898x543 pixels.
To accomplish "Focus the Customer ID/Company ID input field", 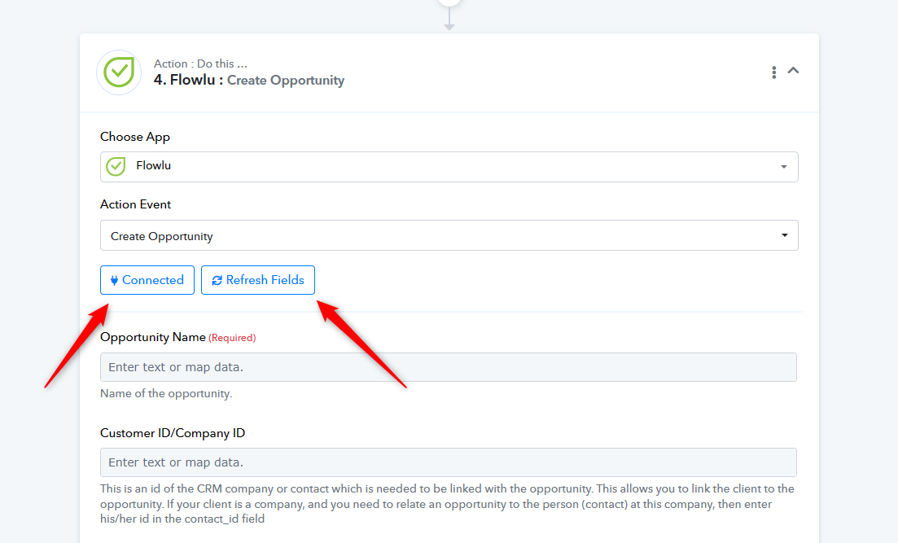I will point(449,462).
